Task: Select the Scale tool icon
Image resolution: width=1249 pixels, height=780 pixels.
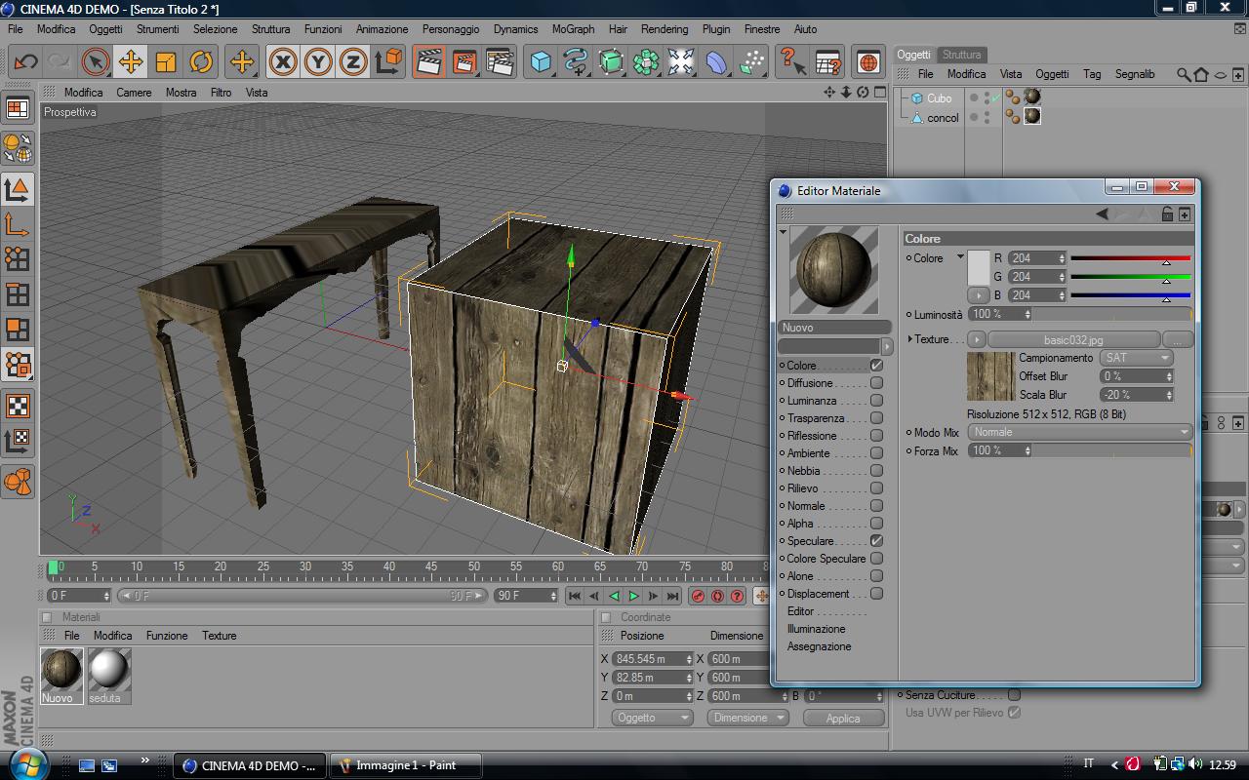Action: [166, 62]
